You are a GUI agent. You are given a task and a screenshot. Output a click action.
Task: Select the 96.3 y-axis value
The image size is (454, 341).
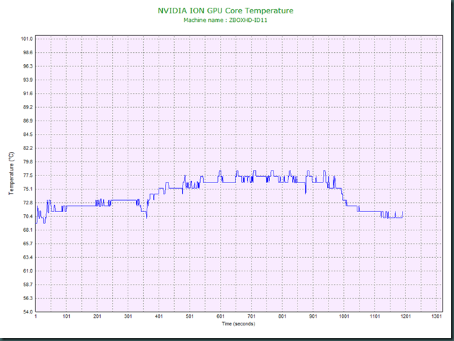(27, 66)
